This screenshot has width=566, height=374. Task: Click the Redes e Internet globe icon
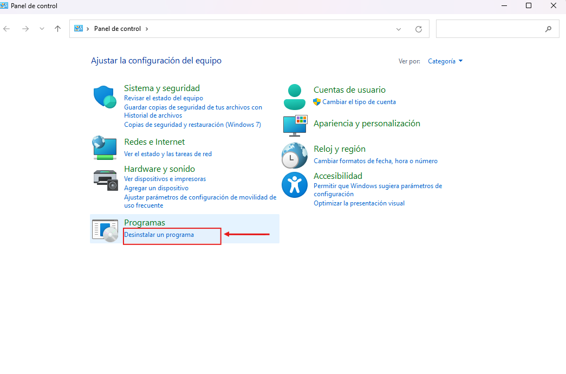(105, 147)
